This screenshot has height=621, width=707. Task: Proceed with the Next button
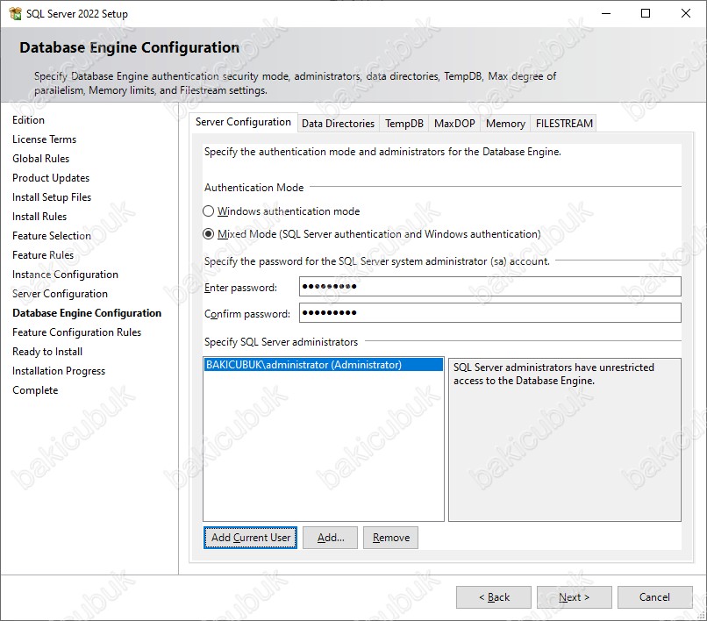coord(574,597)
